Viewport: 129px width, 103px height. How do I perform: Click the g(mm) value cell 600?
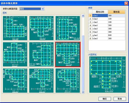[x=116, y=35]
